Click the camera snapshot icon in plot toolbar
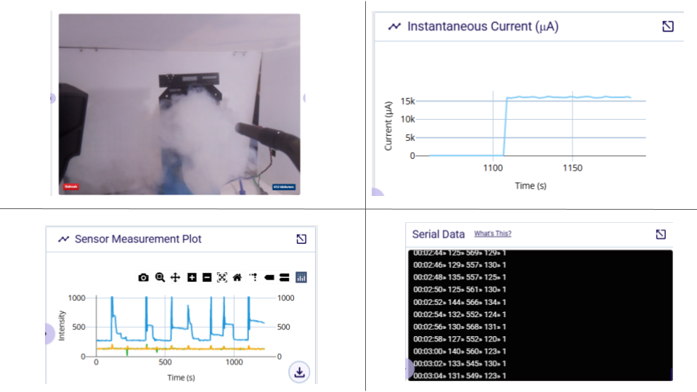The width and height of the screenshot is (697, 392). (144, 277)
